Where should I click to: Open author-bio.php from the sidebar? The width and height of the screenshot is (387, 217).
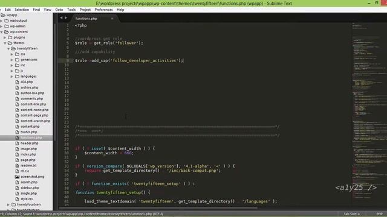[32, 93]
